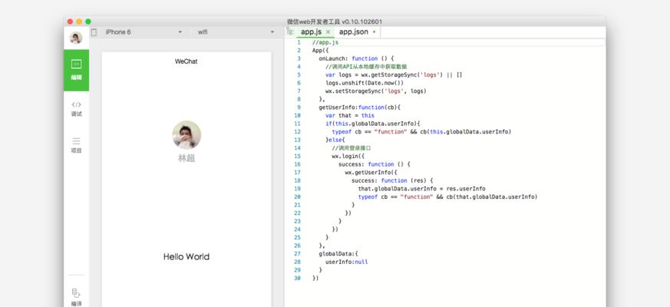Click the //调用登录接口 comment line
Screen dimensions: 670x307
352,148
